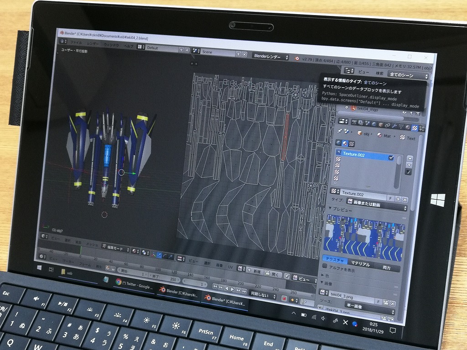Enable the Rotate manipulator arc icon
Image resolution: width=467 pixels, height=350 pixels.
[x=165, y=256]
